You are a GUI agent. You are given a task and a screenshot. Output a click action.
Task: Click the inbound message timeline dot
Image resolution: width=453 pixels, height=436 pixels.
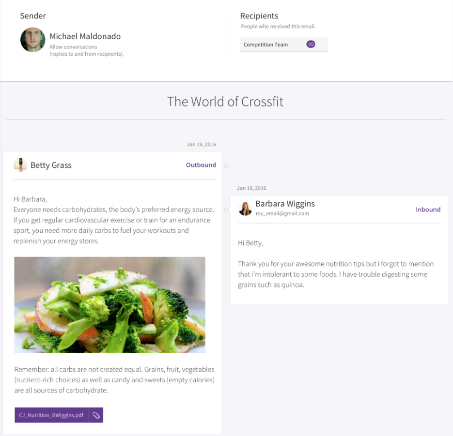[226, 210]
